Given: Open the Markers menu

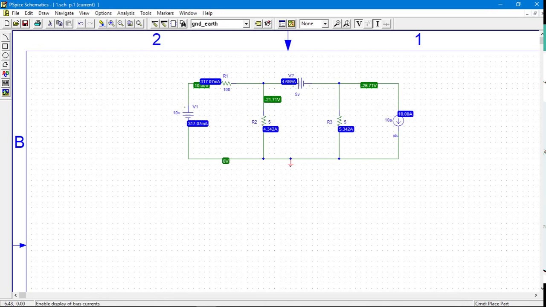Looking at the screenshot, I should point(165,13).
